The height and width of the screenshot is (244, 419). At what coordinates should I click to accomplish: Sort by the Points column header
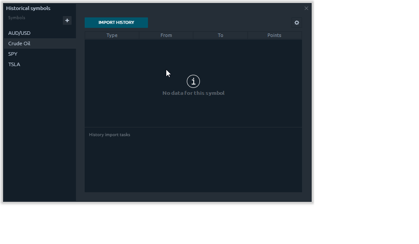tap(274, 35)
